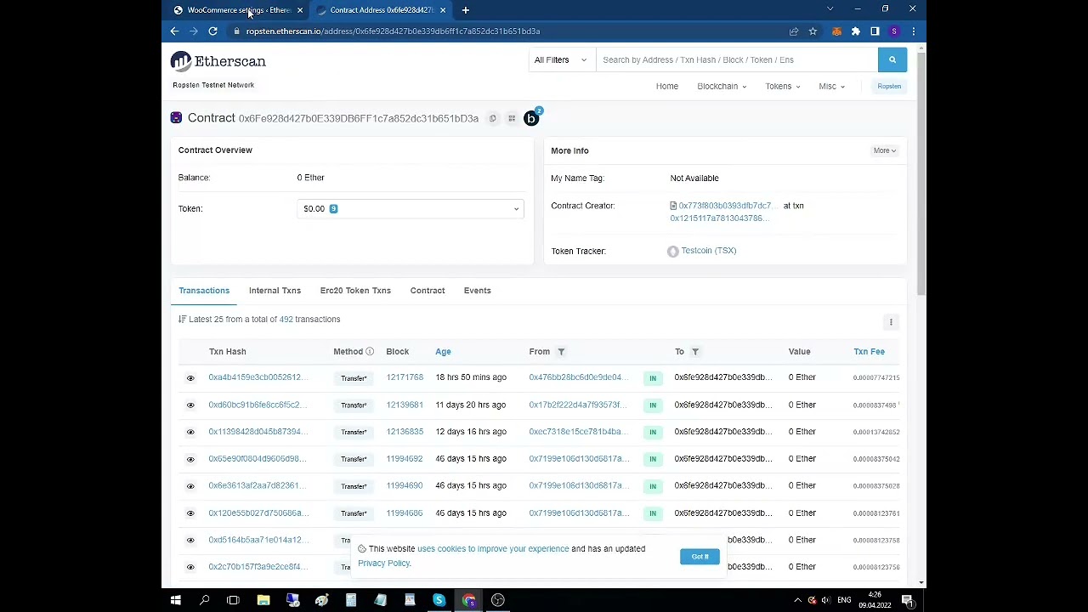Click the blue search magnifier button

892,59
